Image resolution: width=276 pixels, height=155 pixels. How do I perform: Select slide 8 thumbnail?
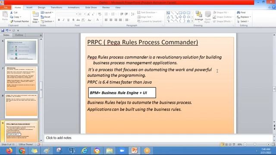(21, 106)
